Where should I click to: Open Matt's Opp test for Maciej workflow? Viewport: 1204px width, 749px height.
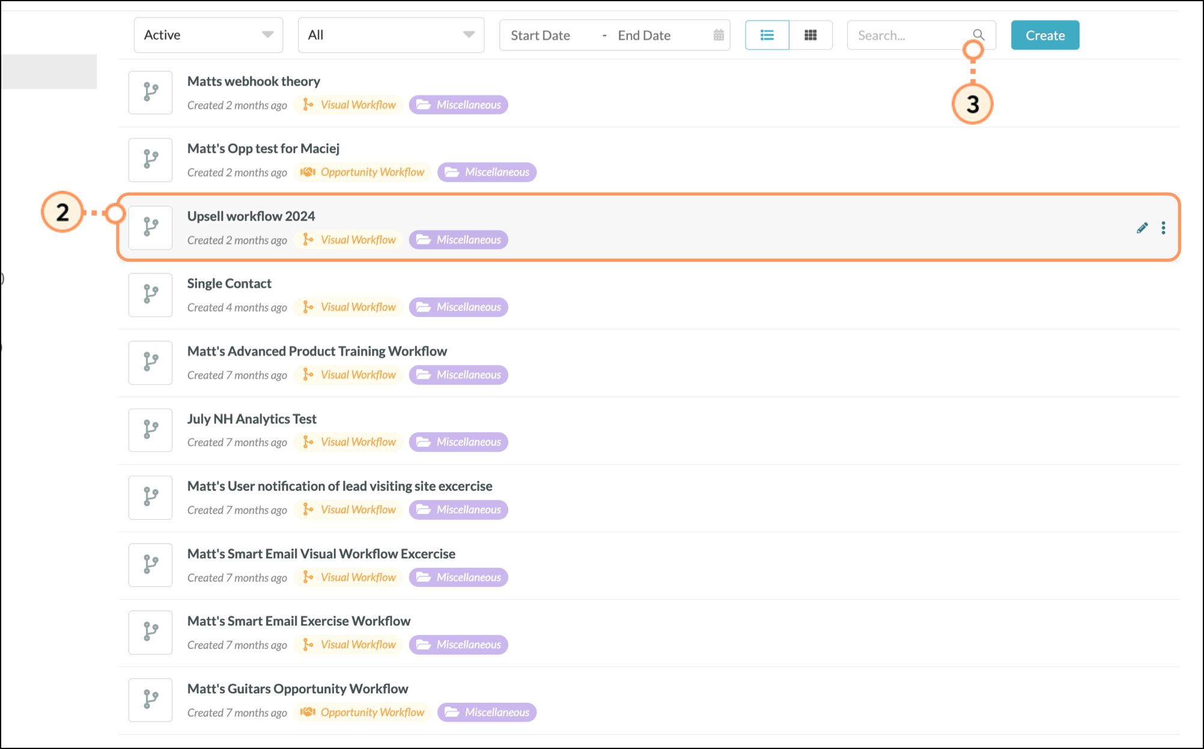click(x=263, y=148)
